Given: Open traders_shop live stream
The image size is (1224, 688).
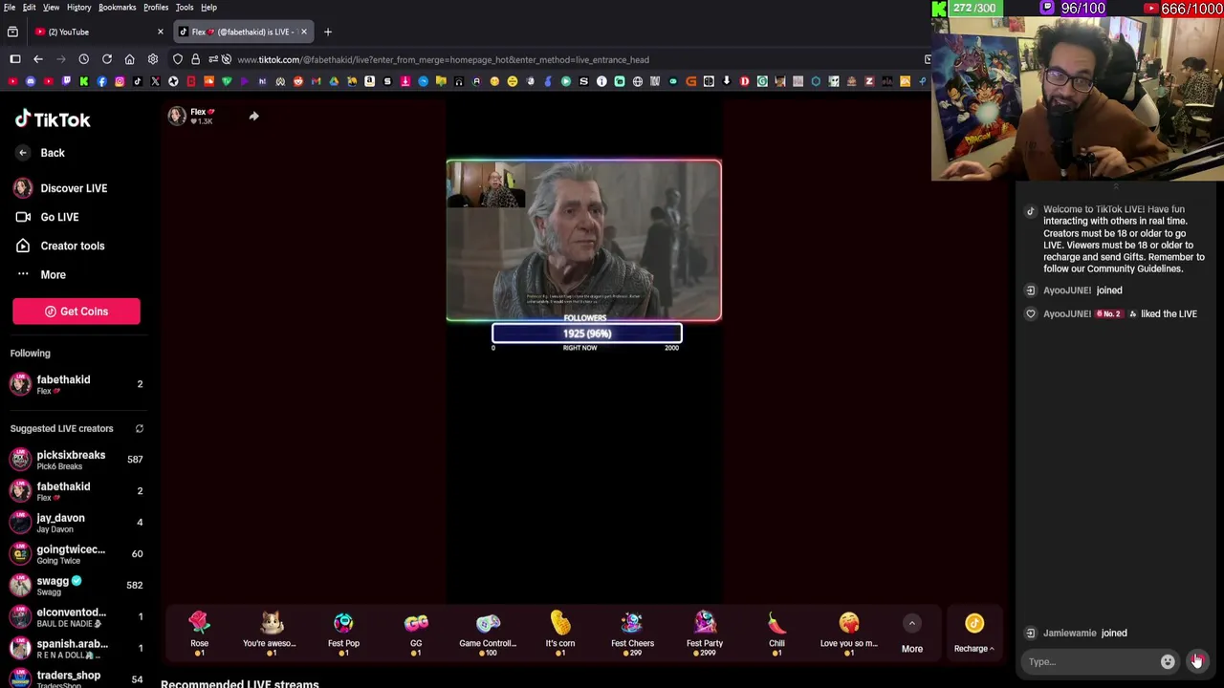Looking at the screenshot, I should [x=76, y=678].
